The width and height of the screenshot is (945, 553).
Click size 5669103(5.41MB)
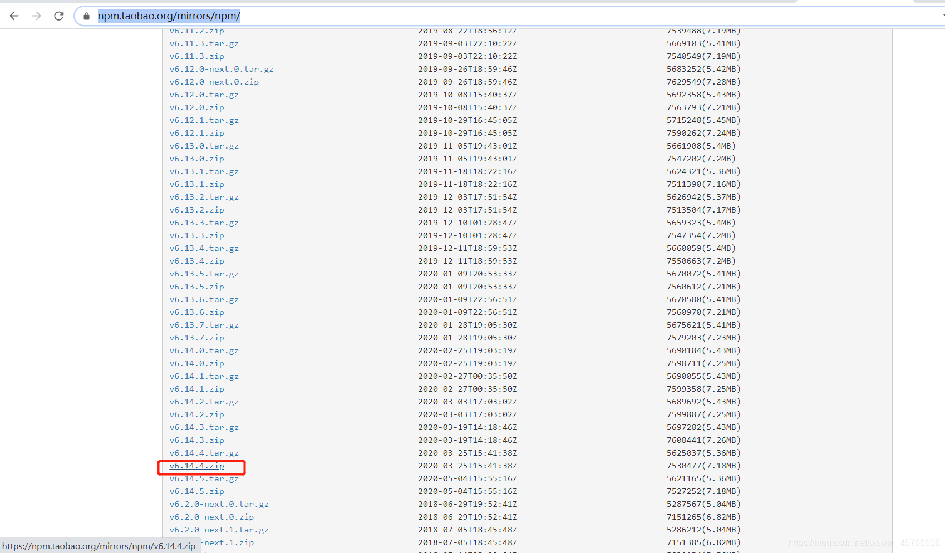703,43
